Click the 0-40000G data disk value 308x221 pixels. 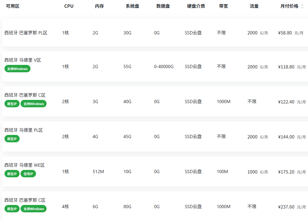point(164,67)
